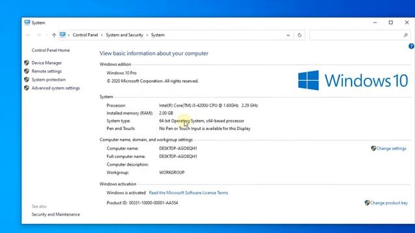Image resolution: width=415 pixels, height=233 pixels.
Task: Close the System window
Action: click(407, 23)
